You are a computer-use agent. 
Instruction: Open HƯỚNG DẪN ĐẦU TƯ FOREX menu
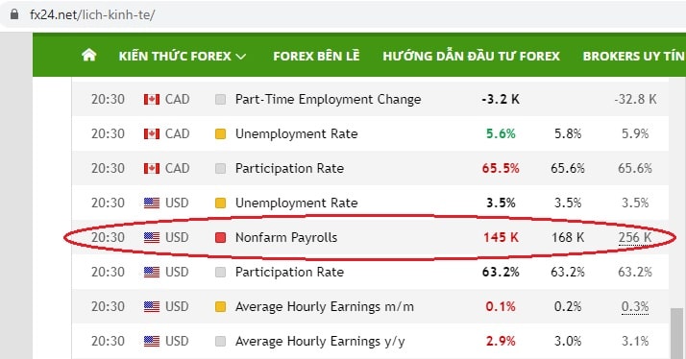tap(471, 56)
